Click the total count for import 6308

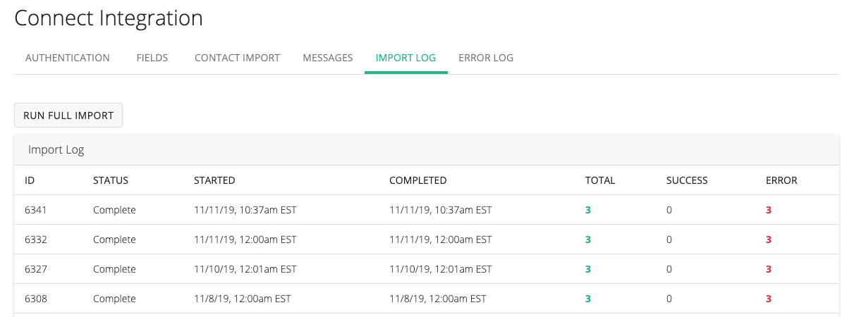tap(588, 299)
